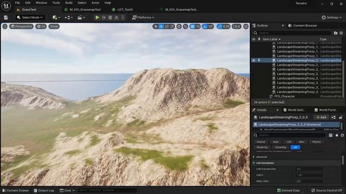Click the pin column header in Outliner
Image resolution: width=346 pixels, height=194 pixels.
(x=259, y=39)
